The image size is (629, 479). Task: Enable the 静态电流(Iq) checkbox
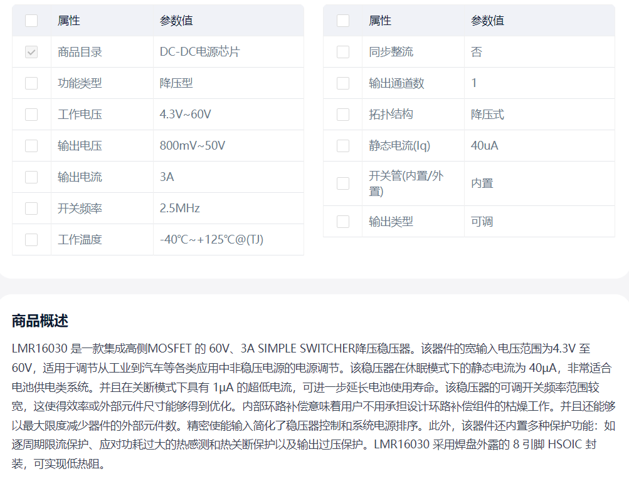(x=343, y=146)
